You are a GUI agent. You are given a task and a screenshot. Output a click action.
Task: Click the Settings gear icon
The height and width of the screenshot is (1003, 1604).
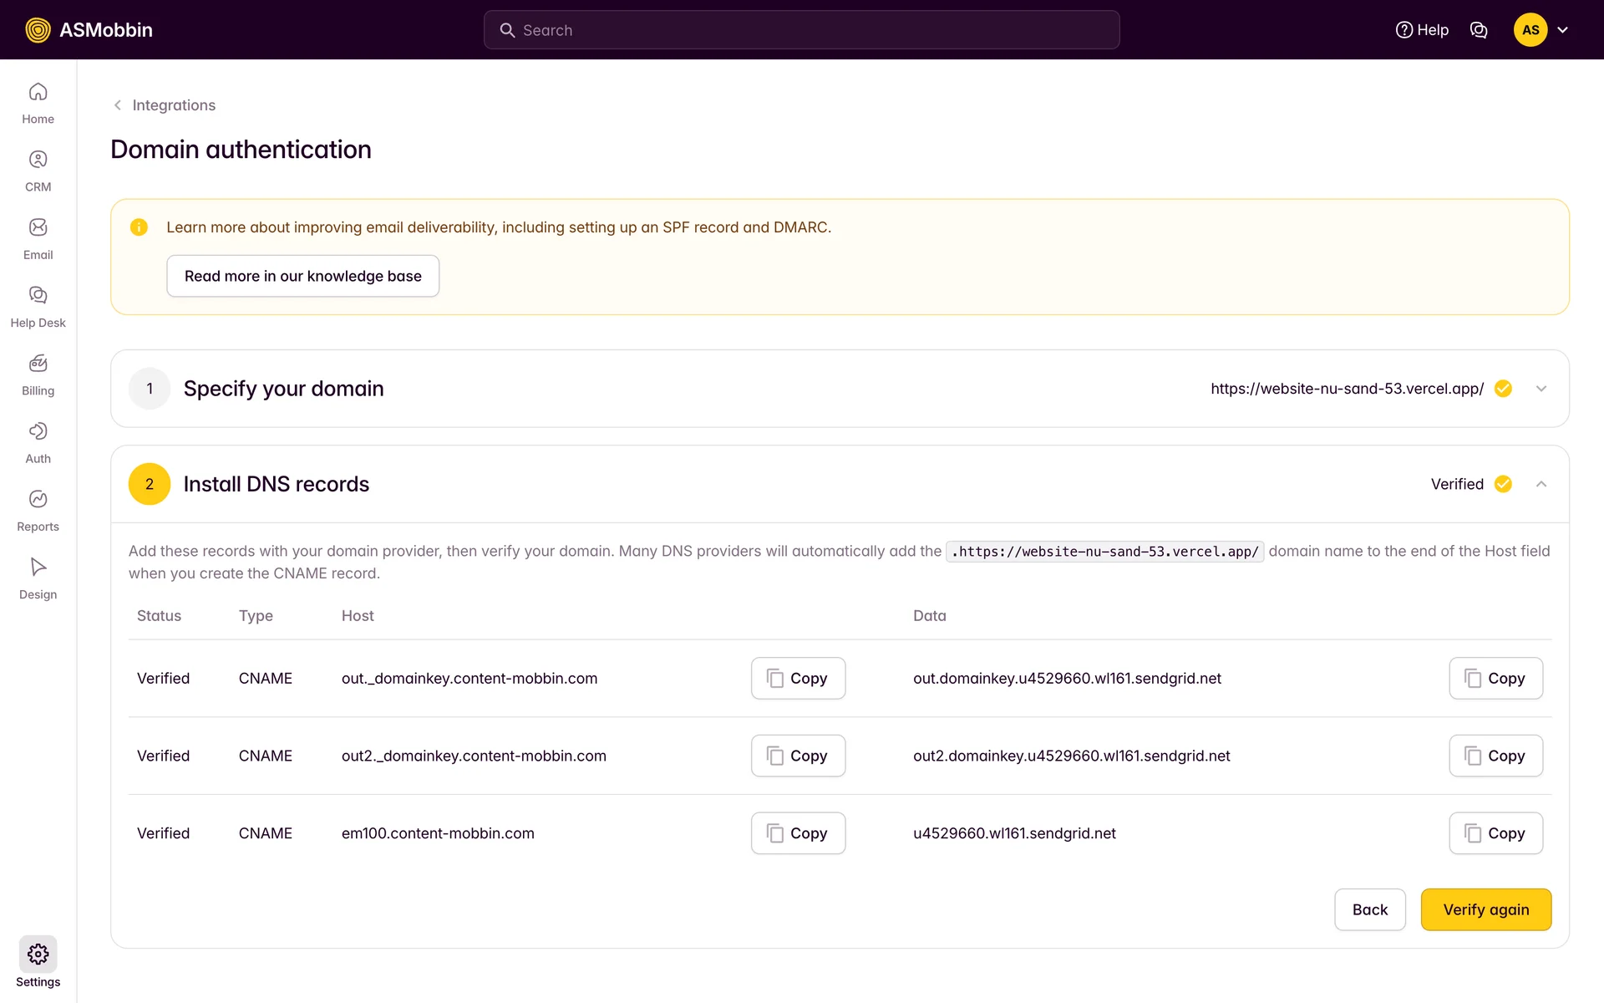[x=38, y=954]
